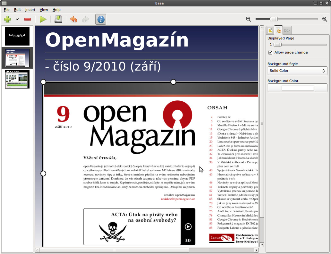Zoom out with the minus magnifier
The width and height of the screenshot is (331, 254).
(249, 19)
